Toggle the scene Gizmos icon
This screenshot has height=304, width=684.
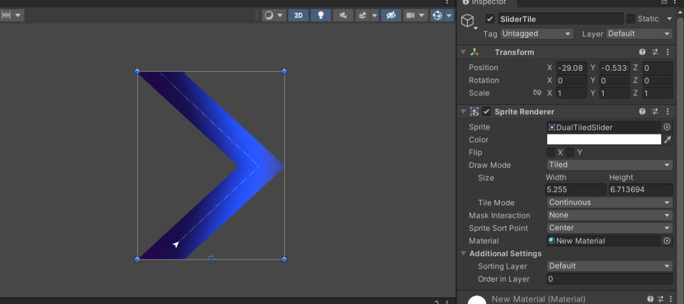point(437,15)
